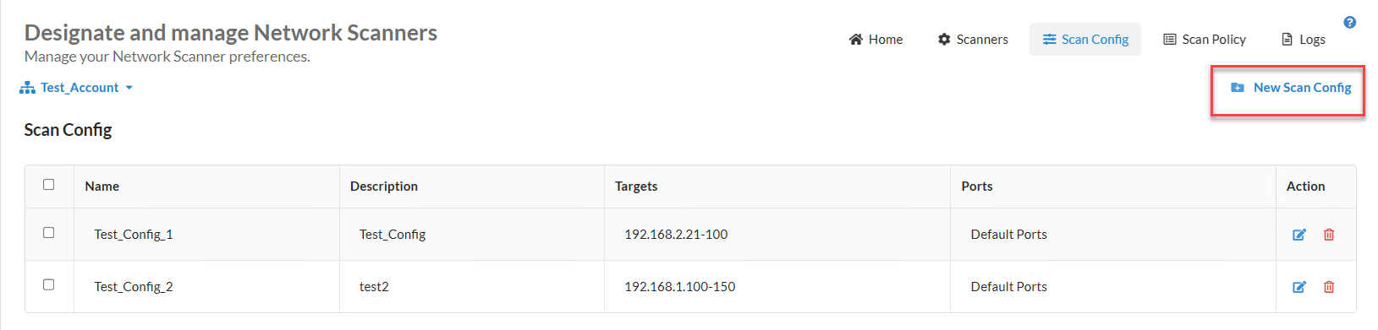Open the Logs tab
This screenshot has width=1378, height=330.
(1304, 40)
